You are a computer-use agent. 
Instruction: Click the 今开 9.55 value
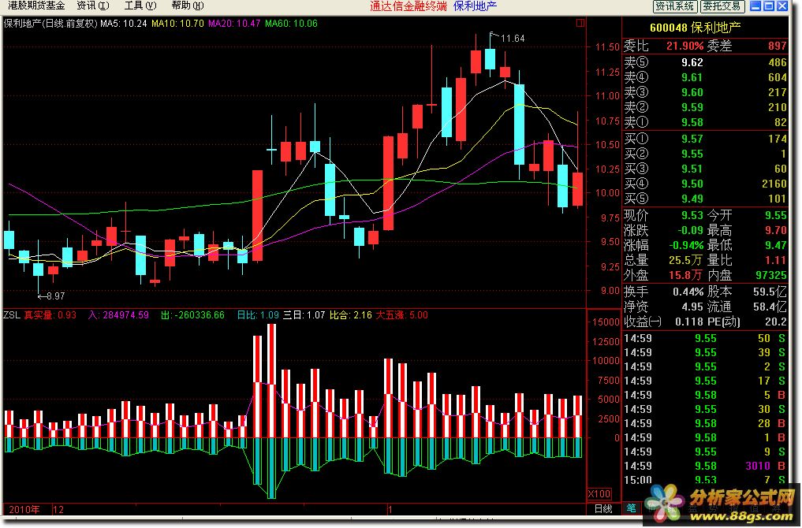776,215
